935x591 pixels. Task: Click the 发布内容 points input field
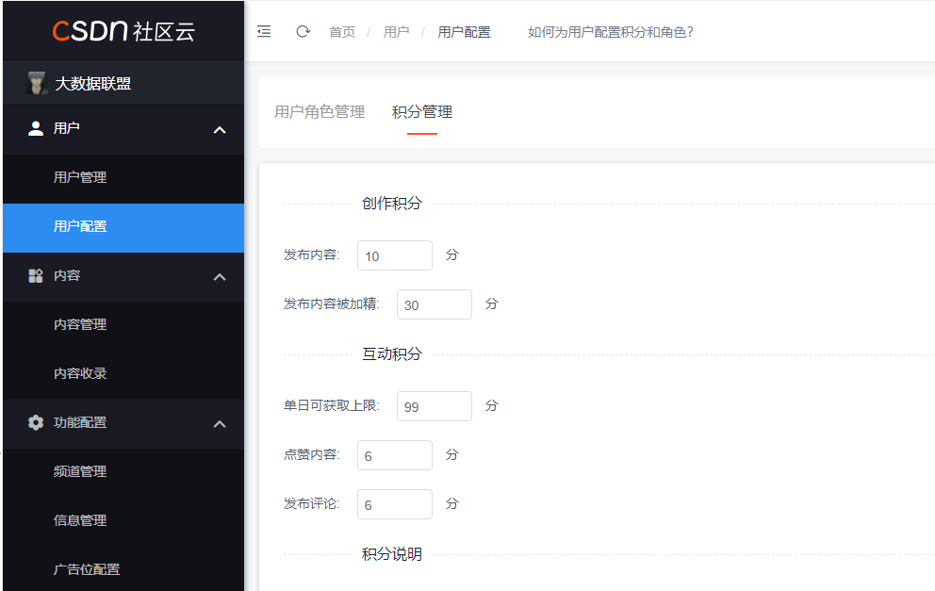(395, 255)
